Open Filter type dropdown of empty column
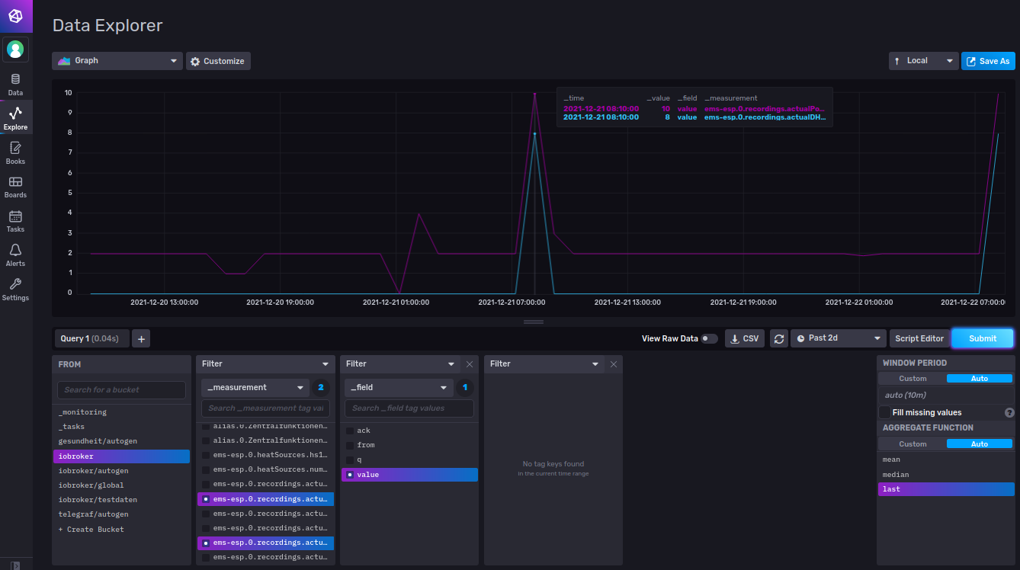This screenshot has width=1020, height=570. (x=545, y=364)
